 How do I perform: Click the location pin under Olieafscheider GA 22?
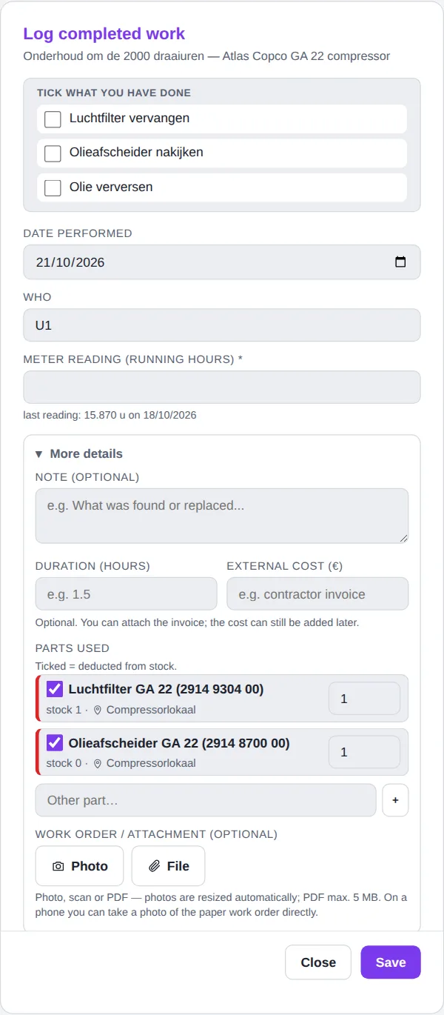coord(97,763)
